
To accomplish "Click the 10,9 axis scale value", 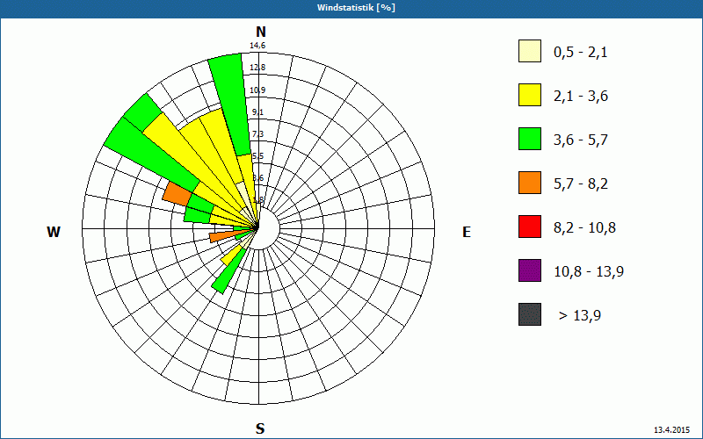I will pyautogui.click(x=257, y=90).
